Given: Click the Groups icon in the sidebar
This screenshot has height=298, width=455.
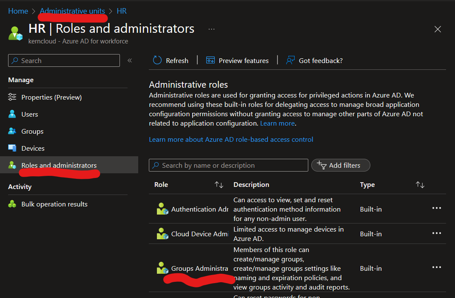Looking at the screenshot, I should pos(12,131).
